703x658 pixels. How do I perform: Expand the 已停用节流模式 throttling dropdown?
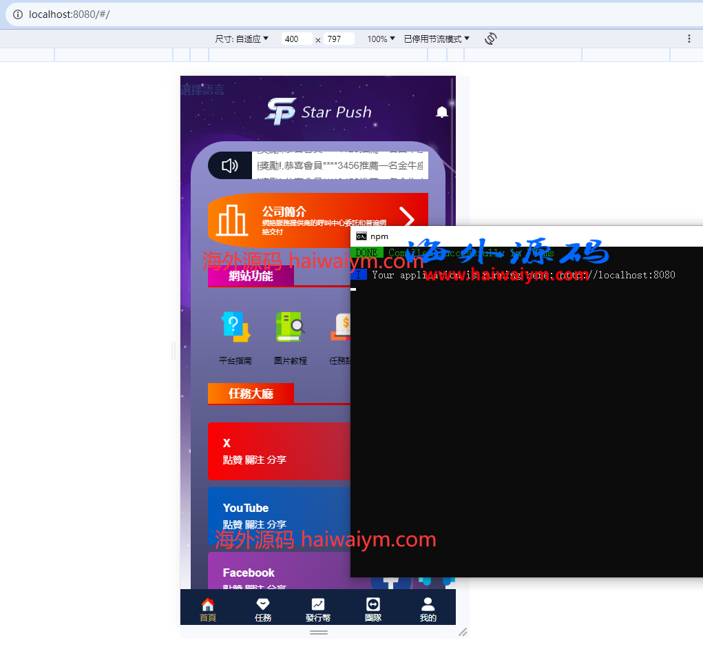(x=437, y=39)
